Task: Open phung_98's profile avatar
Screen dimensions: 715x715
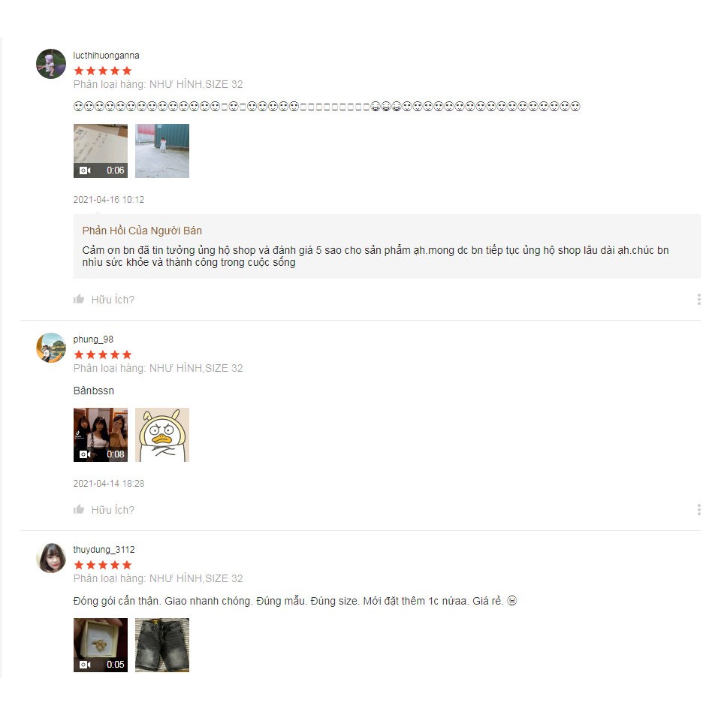Action: click(x=51, y=348)
